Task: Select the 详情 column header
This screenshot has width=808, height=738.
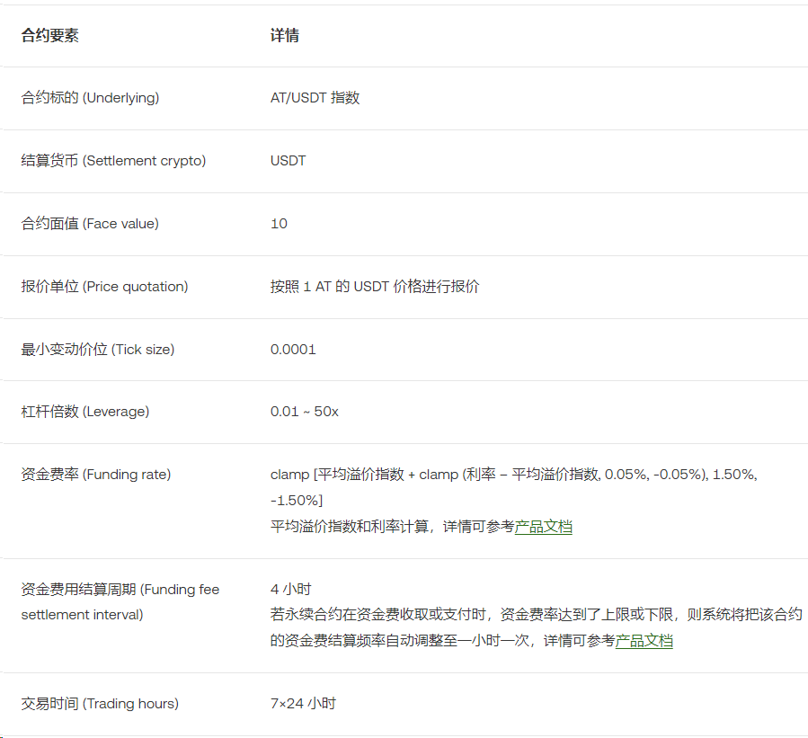Action: (x=285, y=36)
